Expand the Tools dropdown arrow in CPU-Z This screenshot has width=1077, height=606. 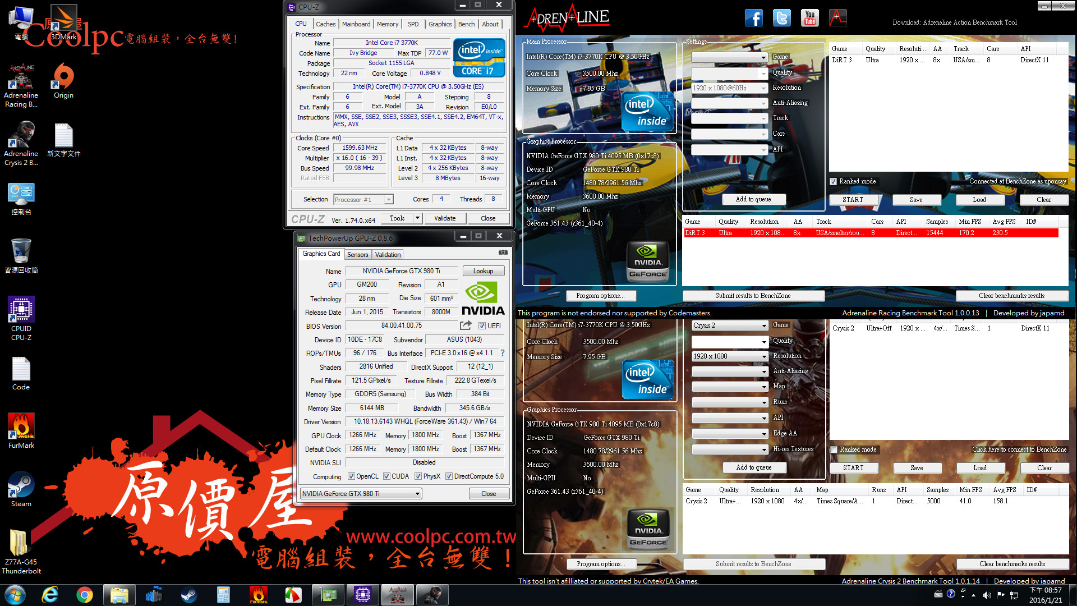[x=417, y=218]
